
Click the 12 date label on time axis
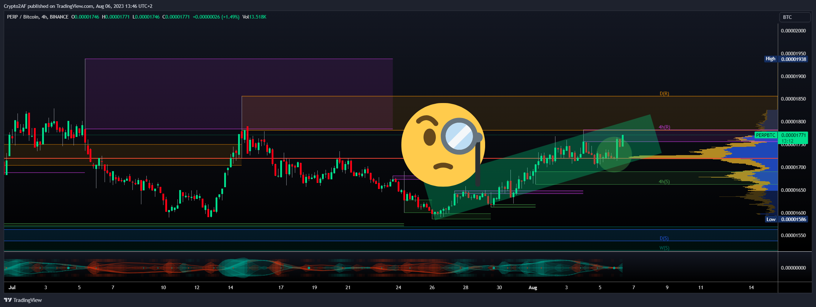point(197,287)
